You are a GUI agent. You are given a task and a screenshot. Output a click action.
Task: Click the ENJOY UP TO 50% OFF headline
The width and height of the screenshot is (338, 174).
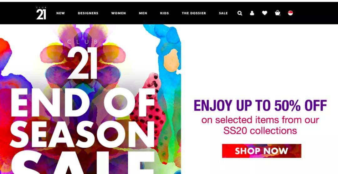click(260, 105)
